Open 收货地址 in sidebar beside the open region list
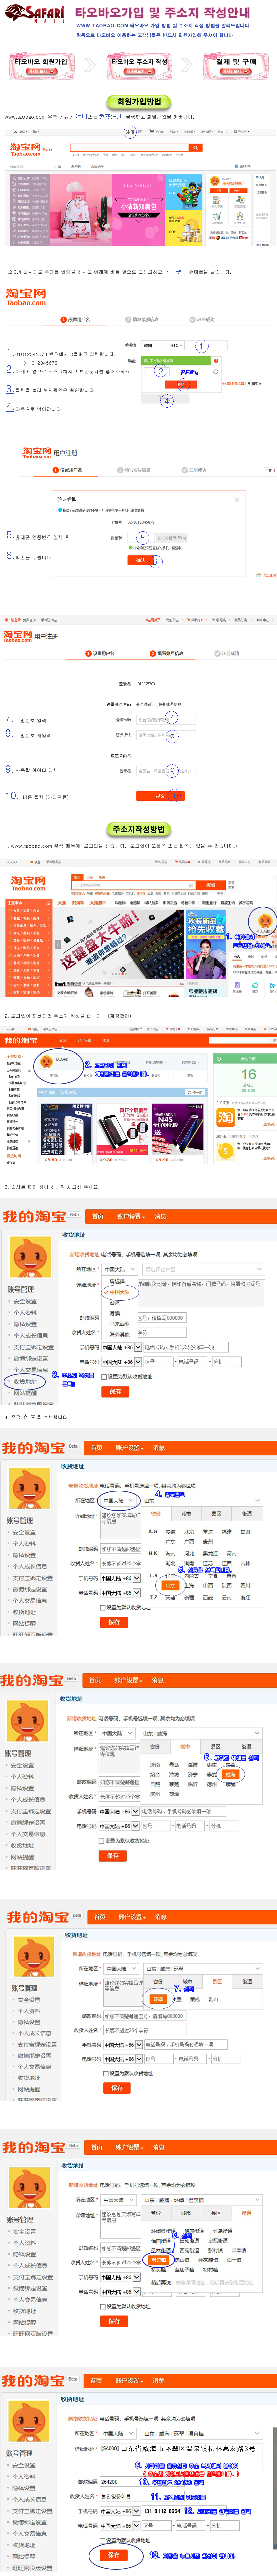277x2576 pixels. (x=25, y=1381)
